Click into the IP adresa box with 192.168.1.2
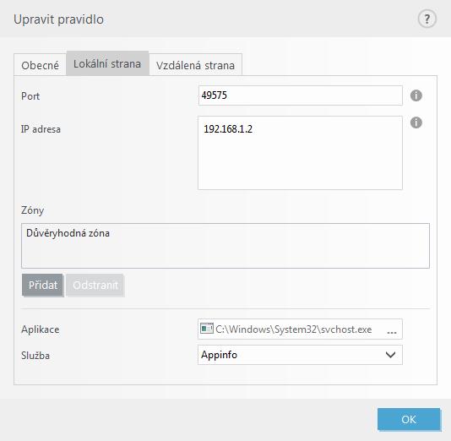 [300, 153]
